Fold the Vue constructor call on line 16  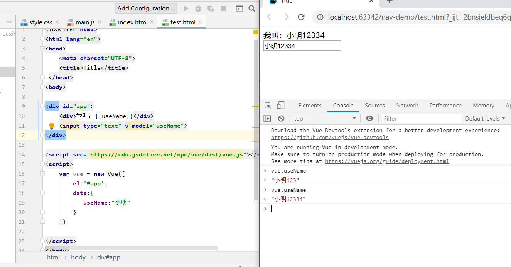(x=42, y=174)
